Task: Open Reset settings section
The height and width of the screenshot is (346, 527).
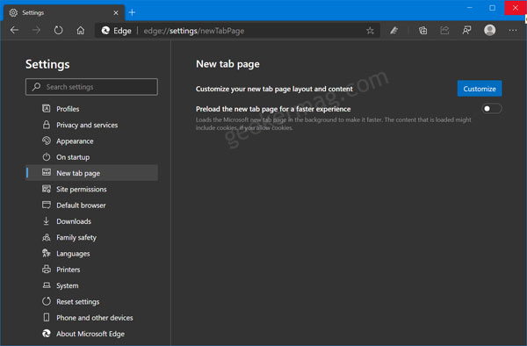Action: pyautogui.click(x=91, y=302)
